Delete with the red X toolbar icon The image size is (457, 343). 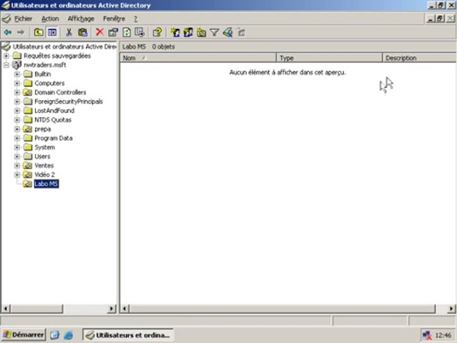[99, 32]
